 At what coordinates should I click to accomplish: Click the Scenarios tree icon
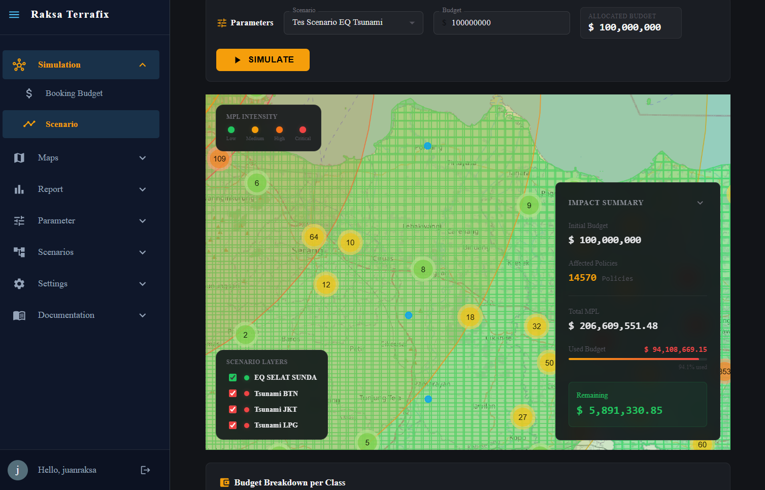pos(19,252)
